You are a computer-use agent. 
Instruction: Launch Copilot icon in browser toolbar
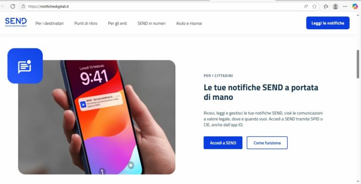click(355, 7)
